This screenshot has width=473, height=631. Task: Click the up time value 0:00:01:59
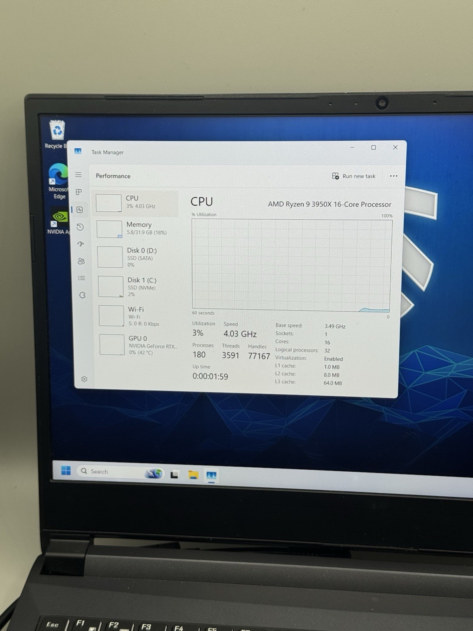coord(210,376)
